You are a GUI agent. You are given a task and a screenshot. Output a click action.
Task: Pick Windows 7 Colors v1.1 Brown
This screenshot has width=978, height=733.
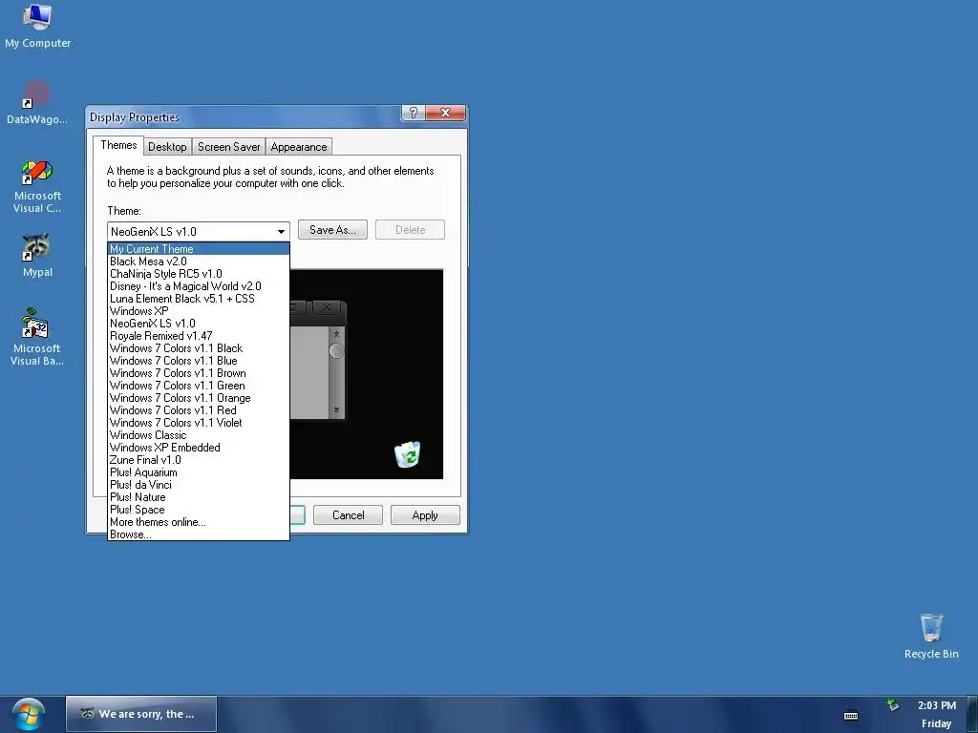point(199,373)
